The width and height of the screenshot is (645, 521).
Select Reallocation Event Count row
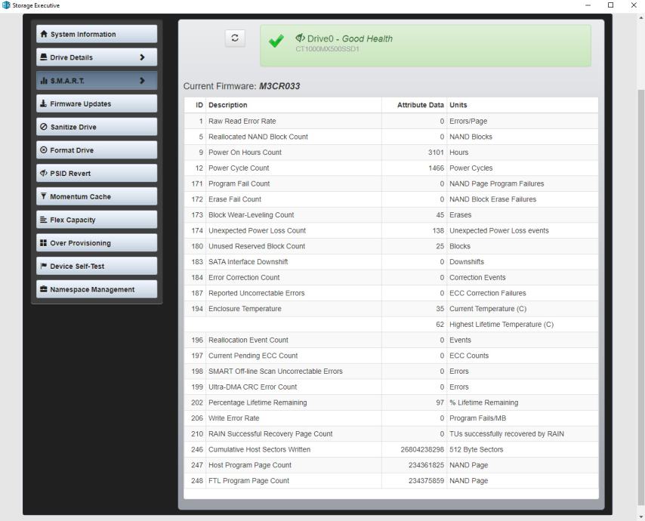[390, 340]
